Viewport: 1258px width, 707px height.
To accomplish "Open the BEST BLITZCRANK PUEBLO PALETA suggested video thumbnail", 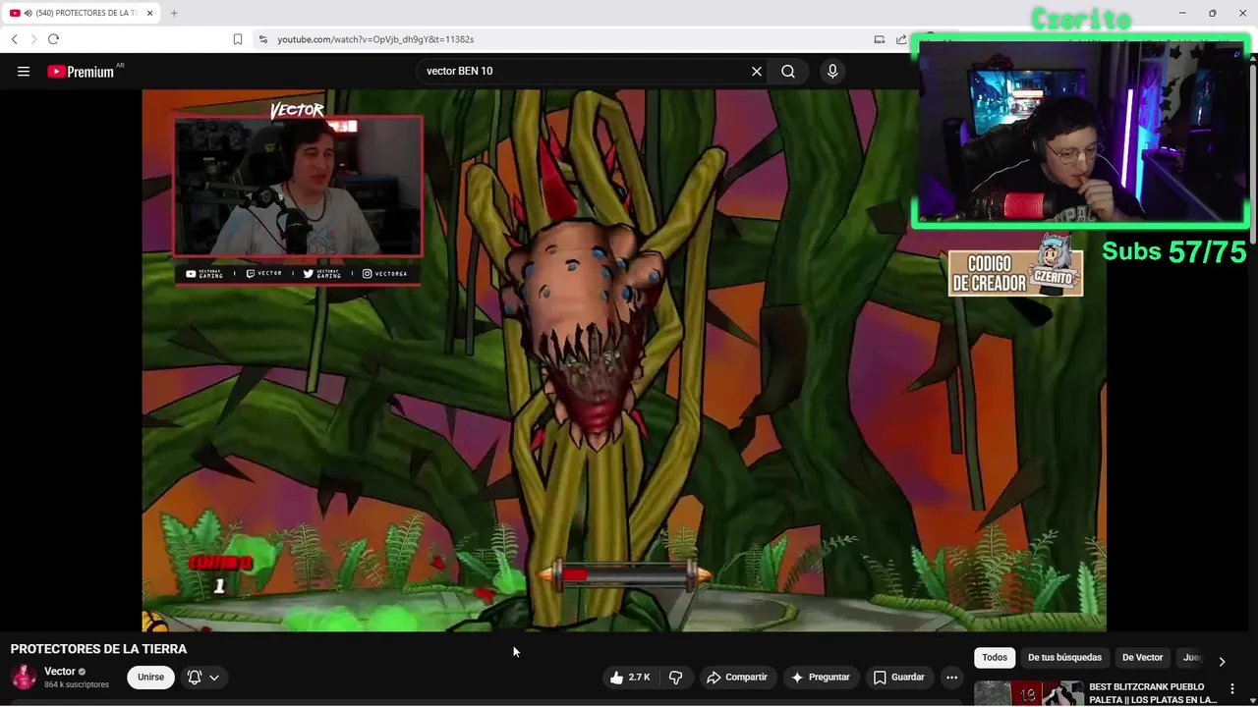I will [x=1028, y=693].
